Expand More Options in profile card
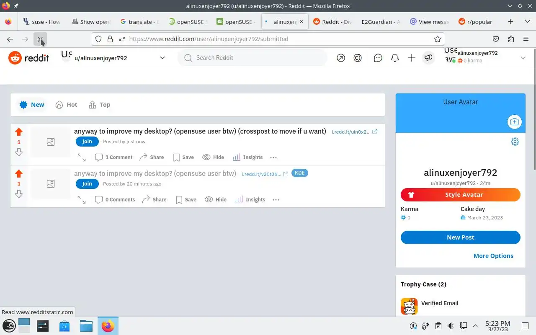Viewport: 536px width, 335px height. coord(493,256)
